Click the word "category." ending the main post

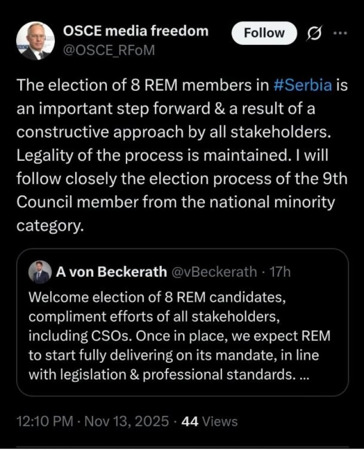50,225
